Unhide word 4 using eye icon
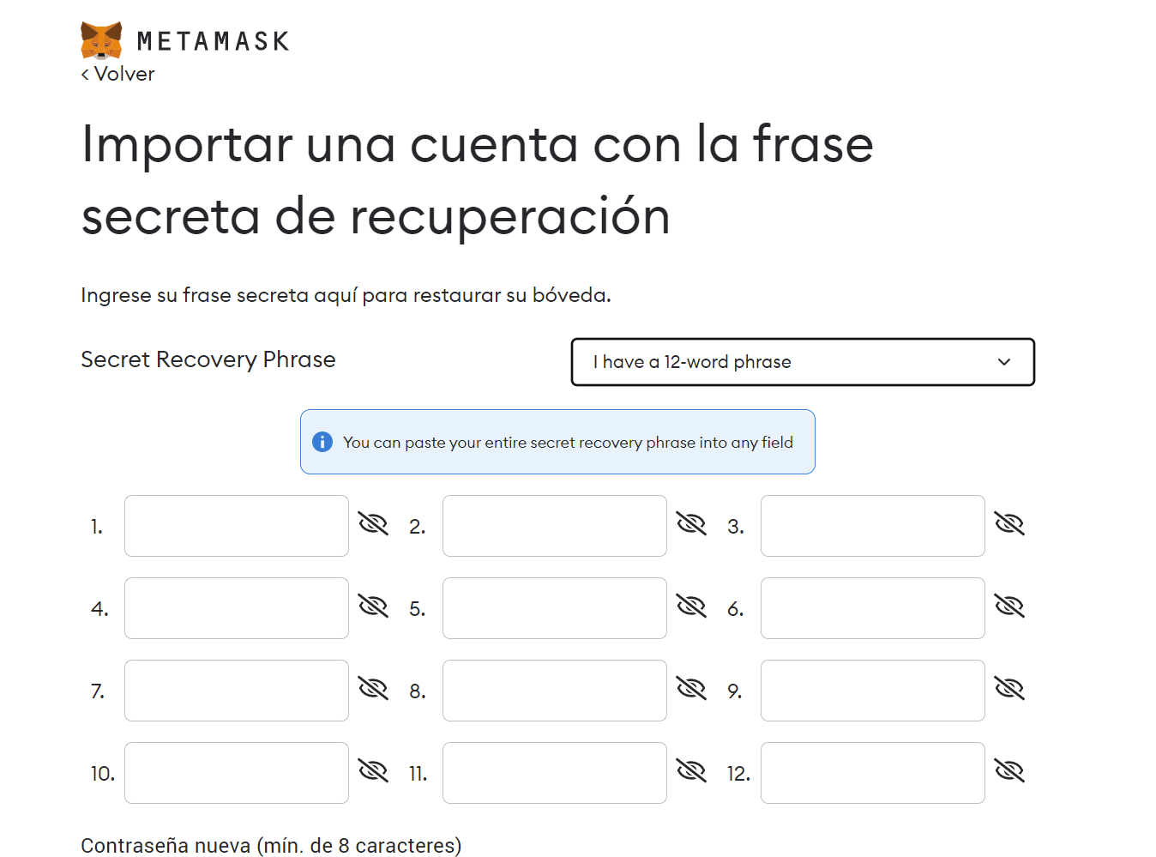The image size is (1156, 857). [x=373, y=606]
